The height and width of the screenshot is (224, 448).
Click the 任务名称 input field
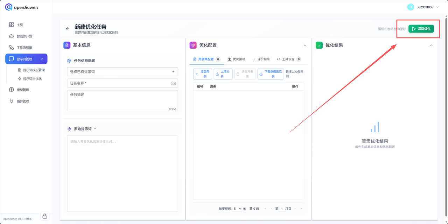point(122,83)
